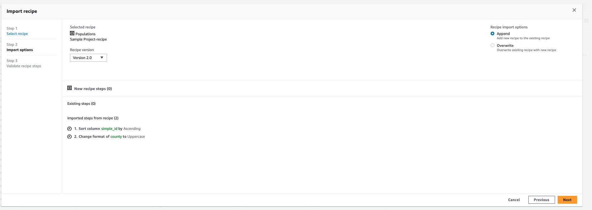Click the Imported steps from recipe heading
This screenshot has height=210, width=592.
click(x=93, y=118)
